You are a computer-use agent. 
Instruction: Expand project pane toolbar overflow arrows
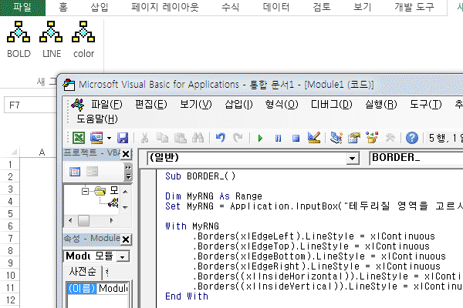(x=128, y=172)
